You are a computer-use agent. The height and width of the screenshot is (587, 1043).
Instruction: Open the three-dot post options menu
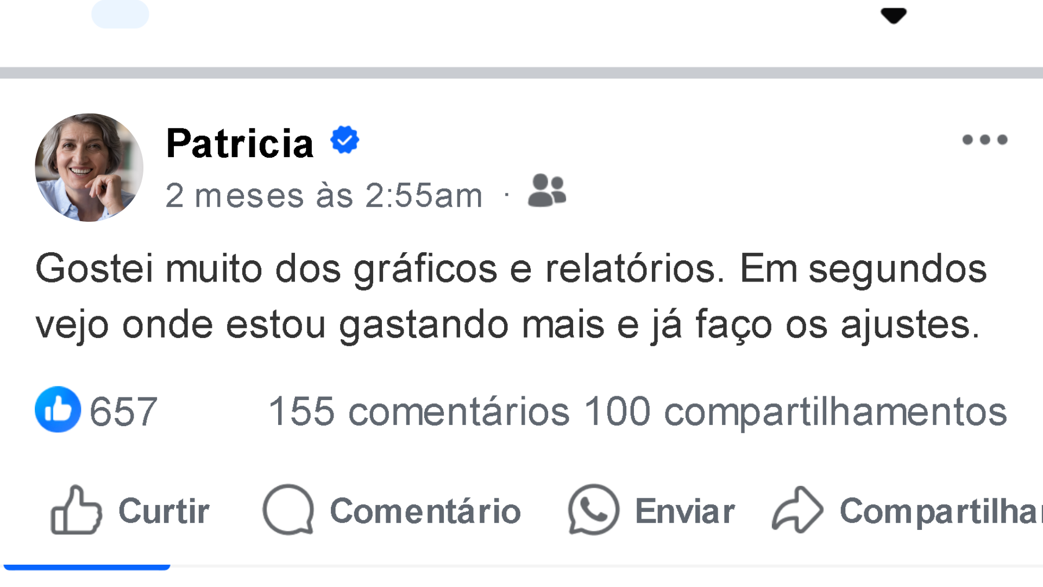(x=984, y=140)
